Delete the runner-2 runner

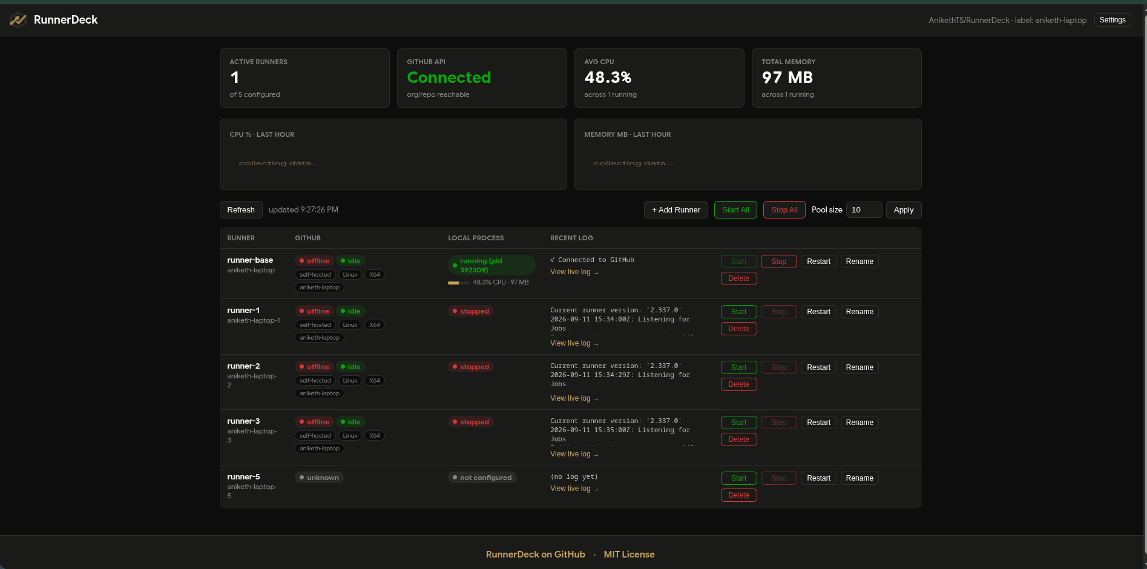point(739,384)
